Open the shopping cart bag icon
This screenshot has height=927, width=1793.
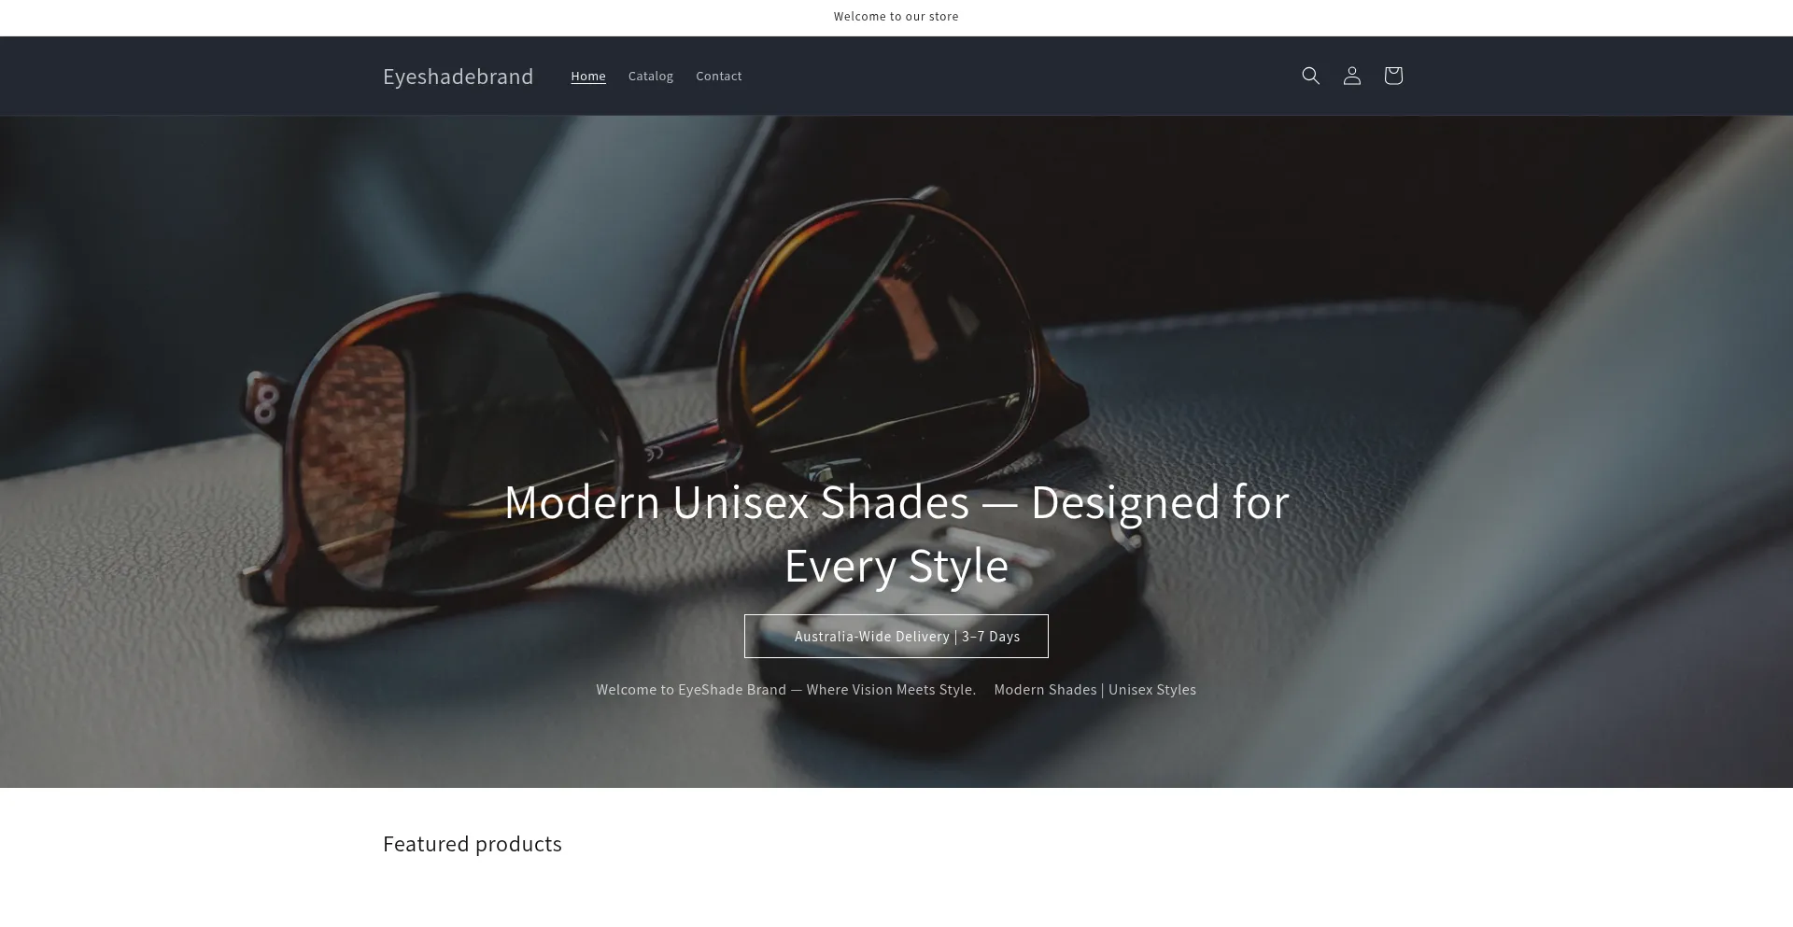1392,76
